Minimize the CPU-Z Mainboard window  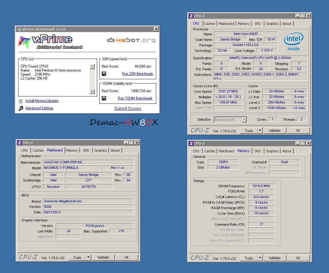pos(126,143)
